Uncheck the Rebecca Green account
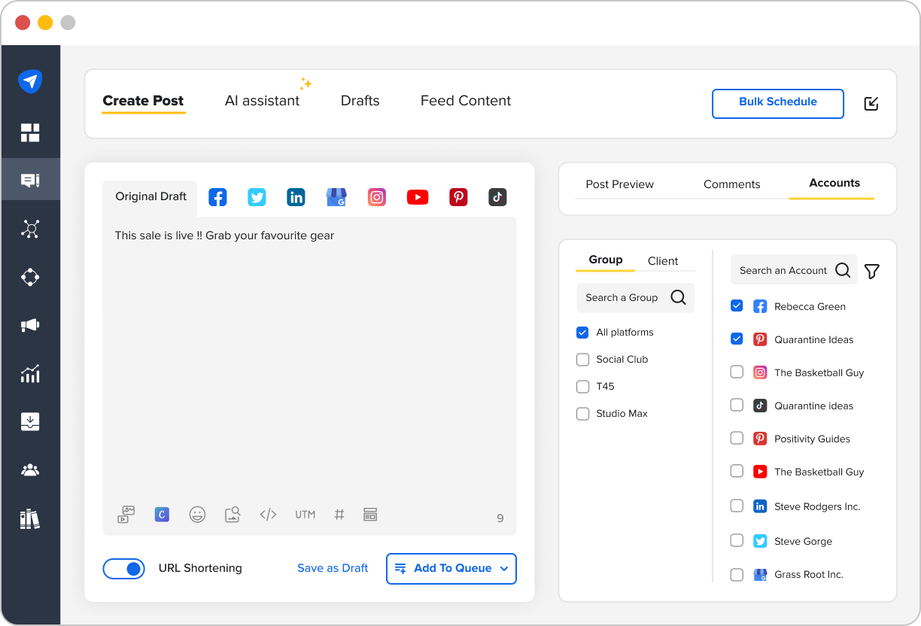The image size is (921, 626). tap(736, 305)
